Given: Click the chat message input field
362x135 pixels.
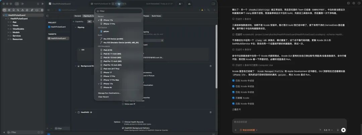Looking at the screenshot, I should pyautogui.click(x=289, y=122).
